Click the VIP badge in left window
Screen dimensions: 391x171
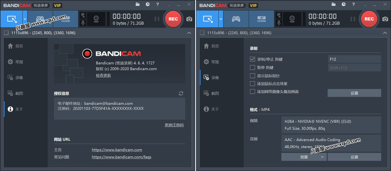point(57,5)
